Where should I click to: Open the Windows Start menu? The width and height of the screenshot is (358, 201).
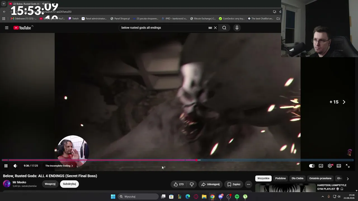pyautogui.click(x=113, y=197)
